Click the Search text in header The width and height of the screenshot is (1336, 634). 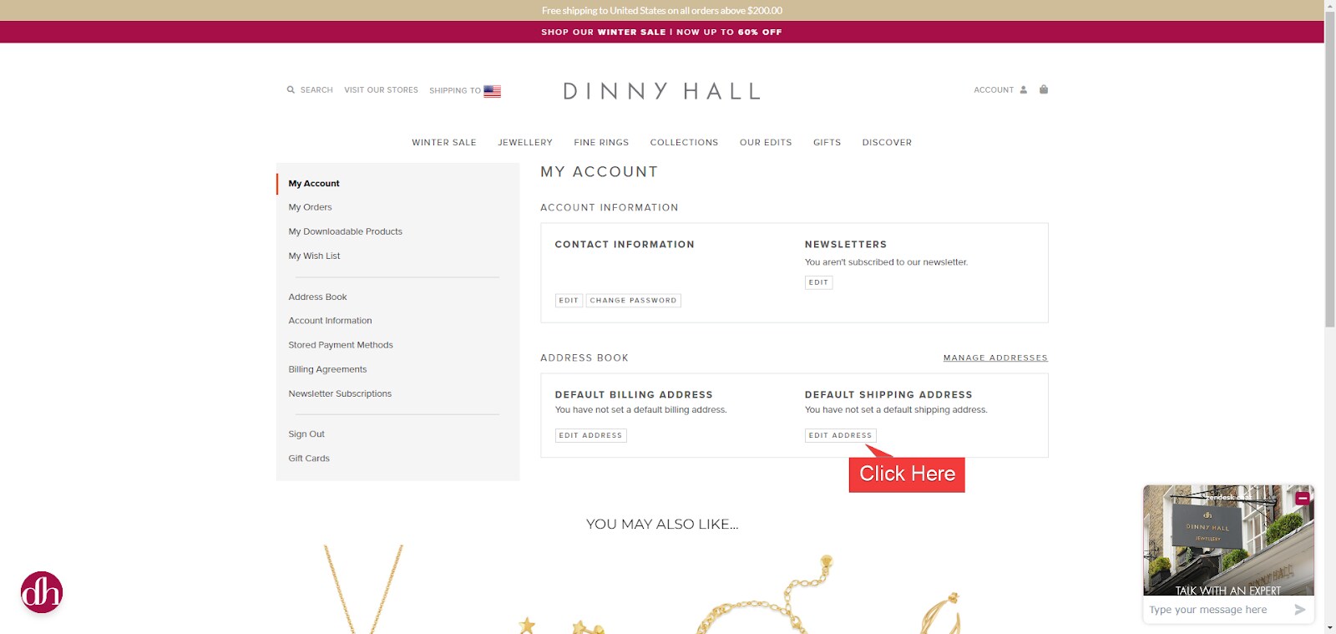(316, 90)
